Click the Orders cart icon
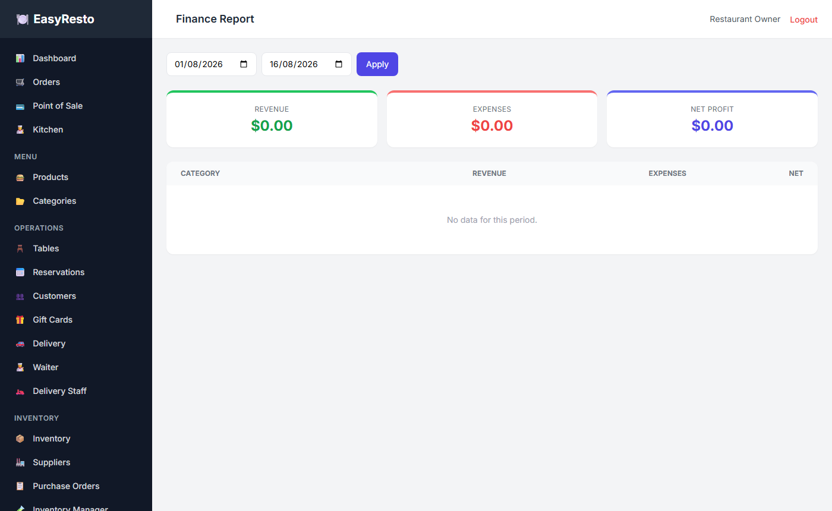This screenshot has height=511, width=832. 20,82
